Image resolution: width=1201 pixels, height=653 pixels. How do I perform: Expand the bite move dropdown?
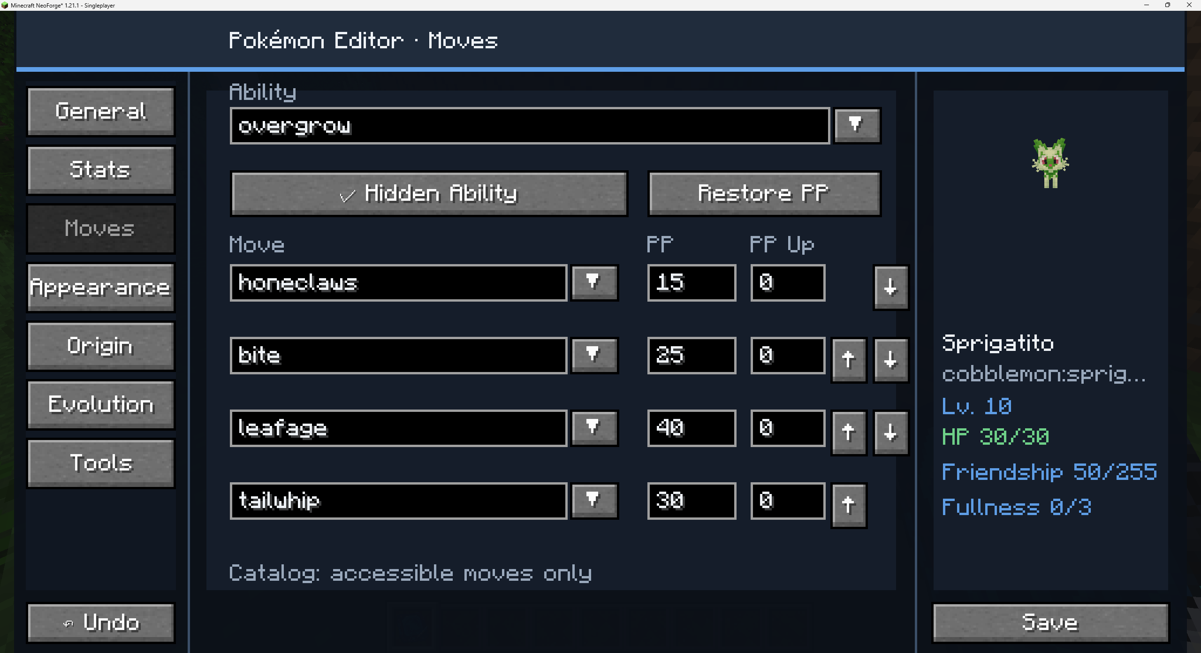click(x=594, y=355)
